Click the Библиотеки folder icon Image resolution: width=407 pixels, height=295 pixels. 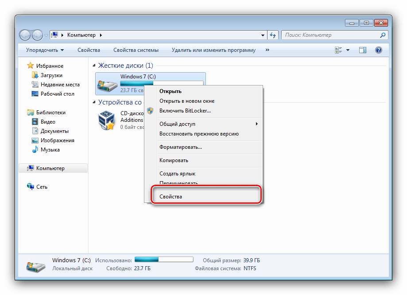tap(31, 113)
